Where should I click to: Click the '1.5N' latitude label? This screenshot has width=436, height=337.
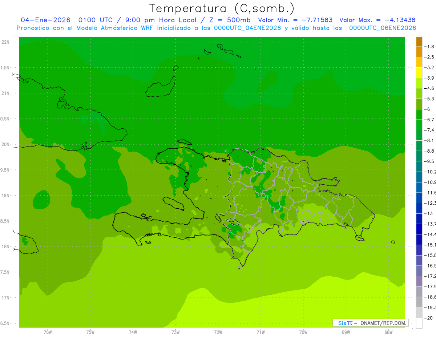(5, 68)
